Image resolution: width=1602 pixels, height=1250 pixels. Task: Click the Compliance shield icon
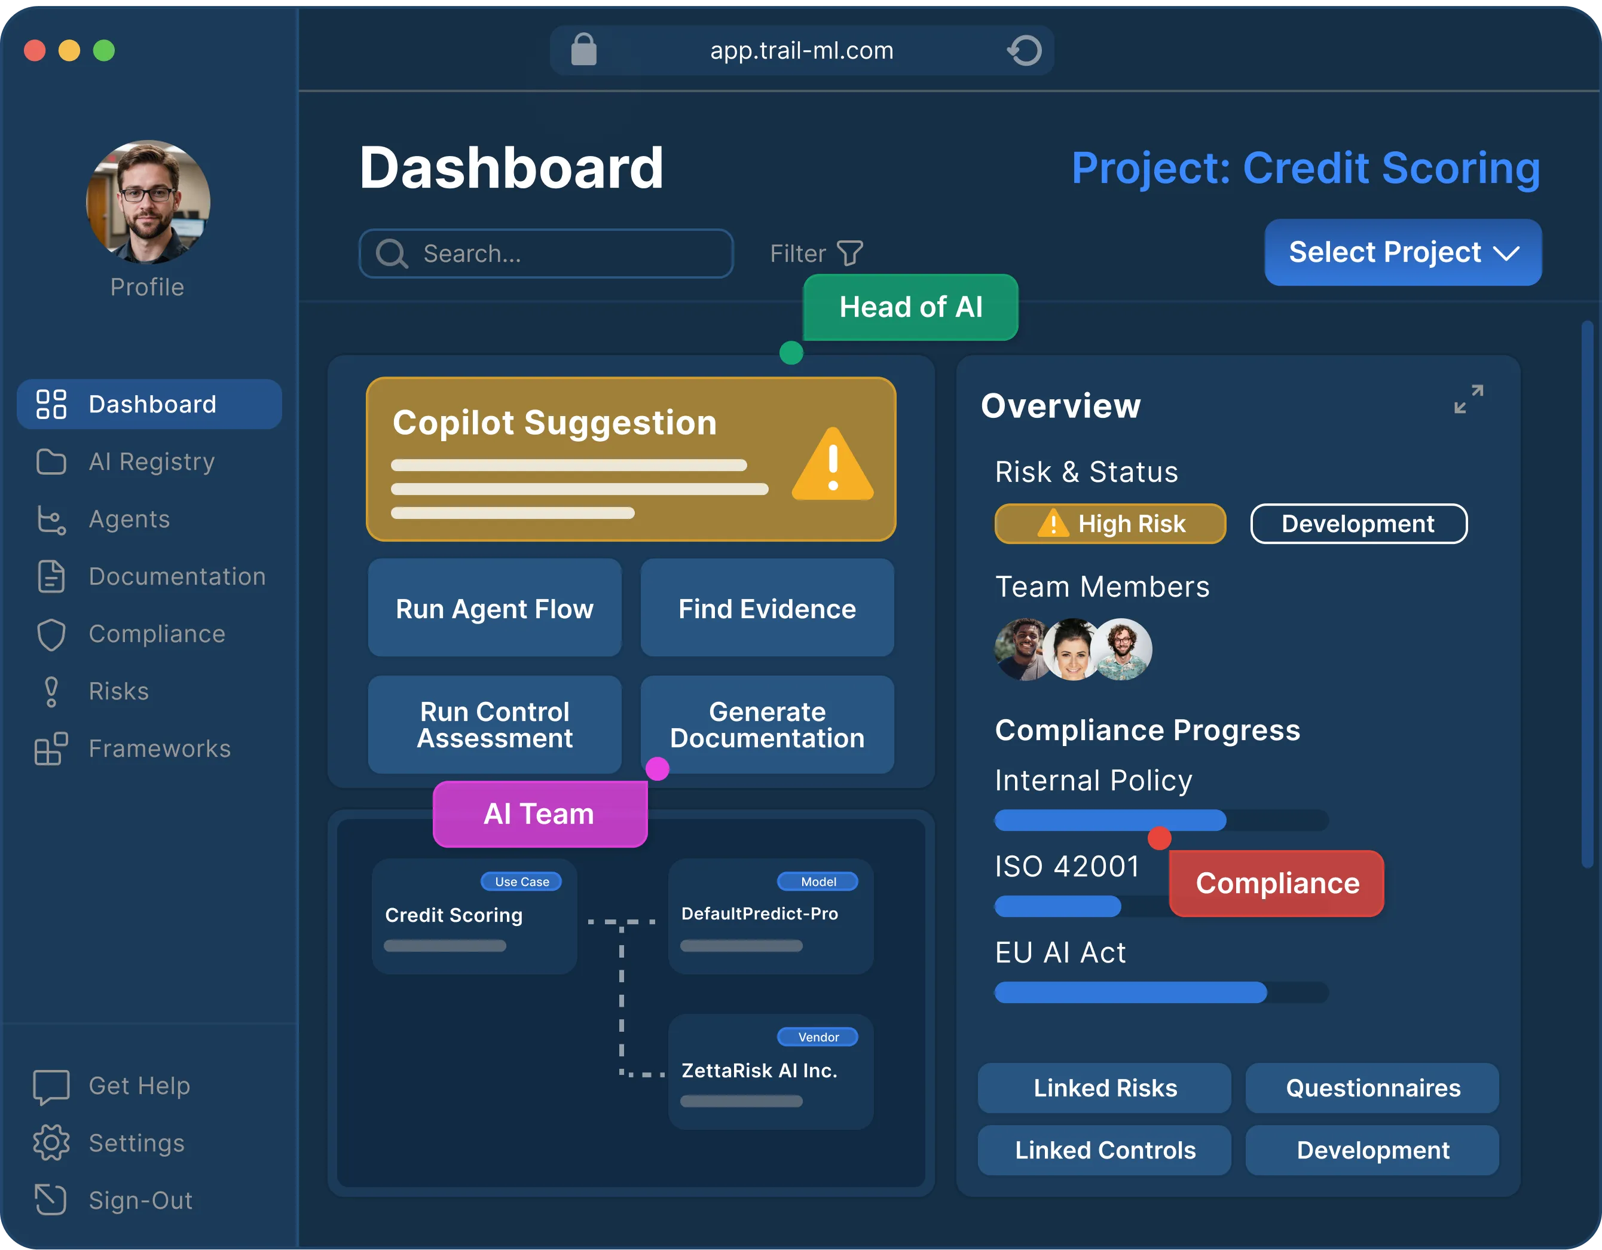[51, 634]
